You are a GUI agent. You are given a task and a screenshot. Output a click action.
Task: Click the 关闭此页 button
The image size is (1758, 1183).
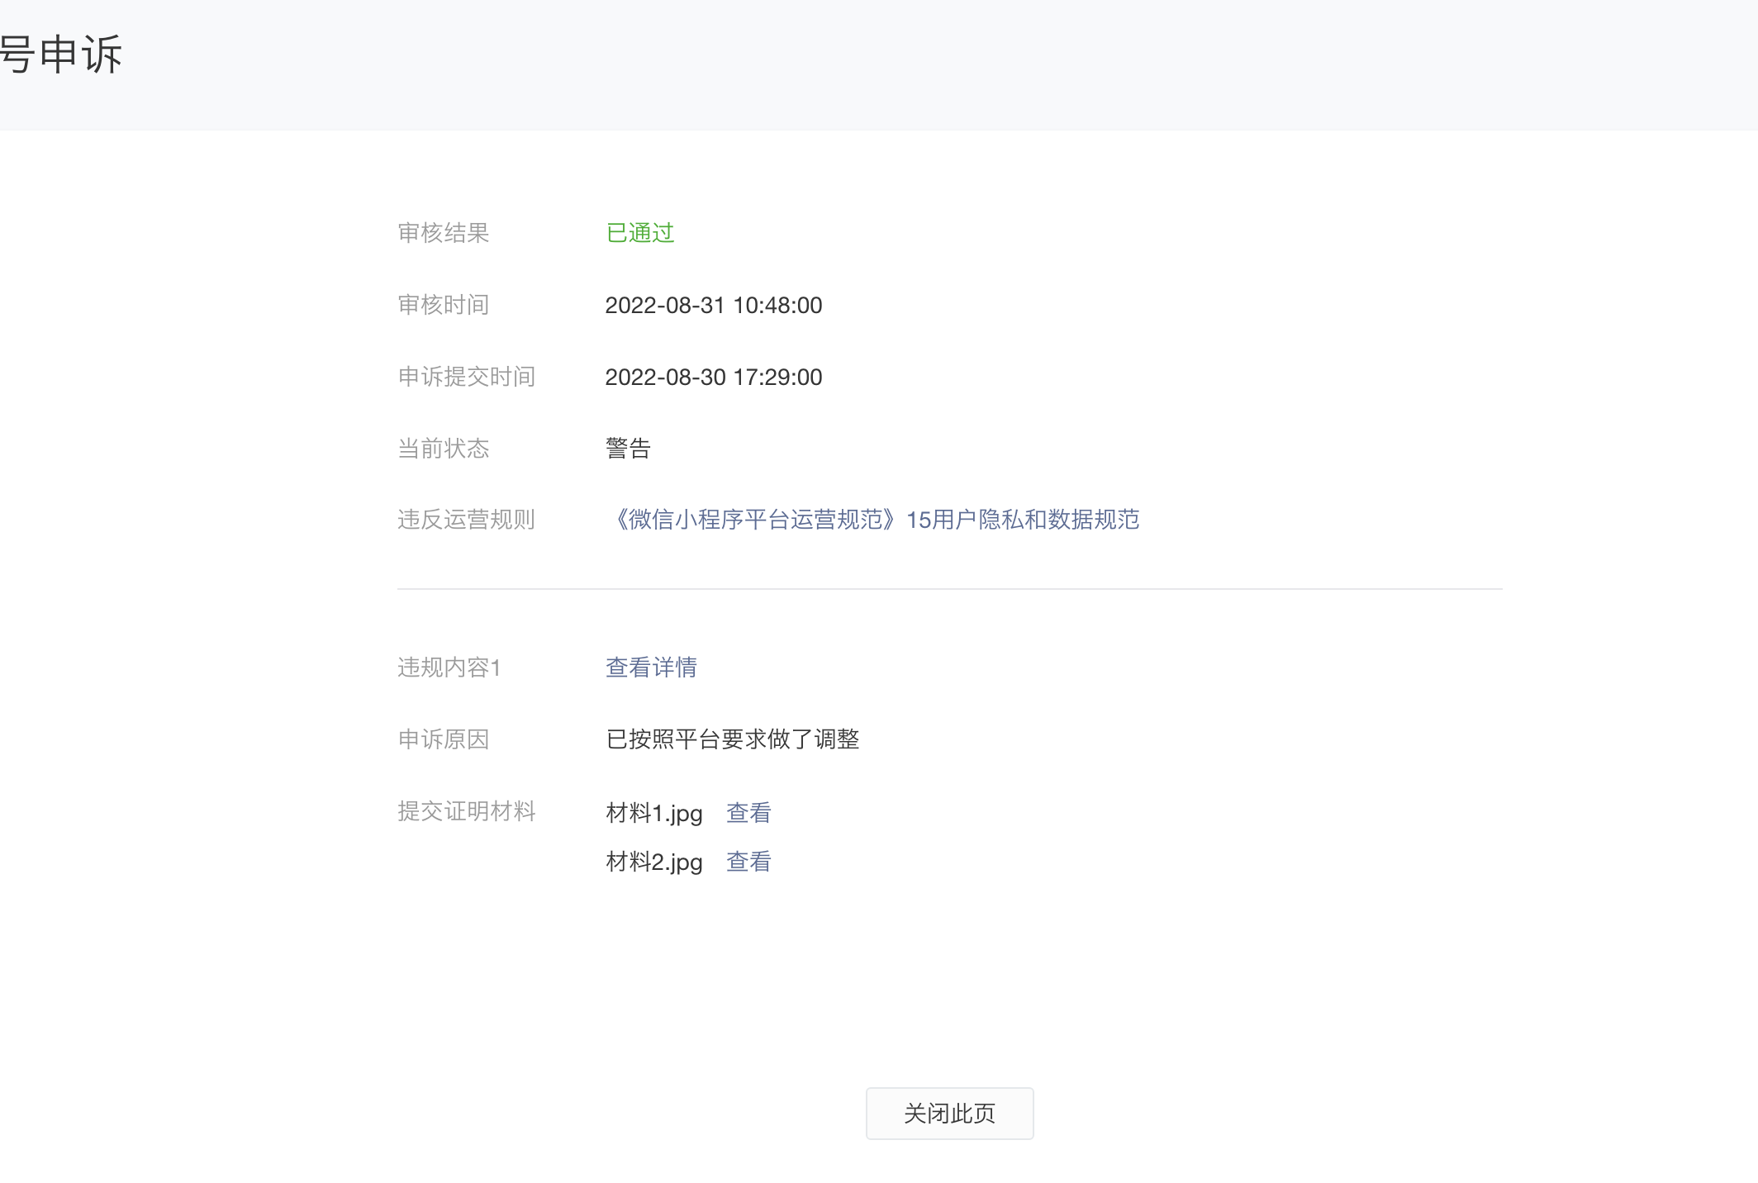coord(949,1114)
